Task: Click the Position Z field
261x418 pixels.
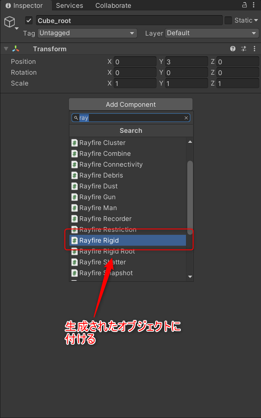Action: [x=238, y=62]
